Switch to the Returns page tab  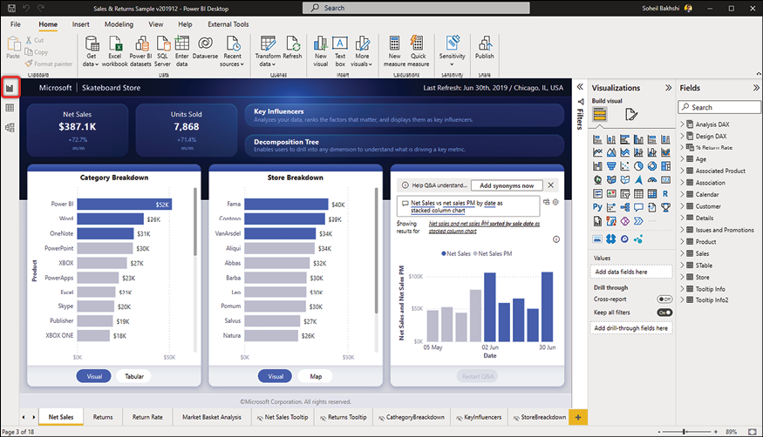(x=103, y=417)
